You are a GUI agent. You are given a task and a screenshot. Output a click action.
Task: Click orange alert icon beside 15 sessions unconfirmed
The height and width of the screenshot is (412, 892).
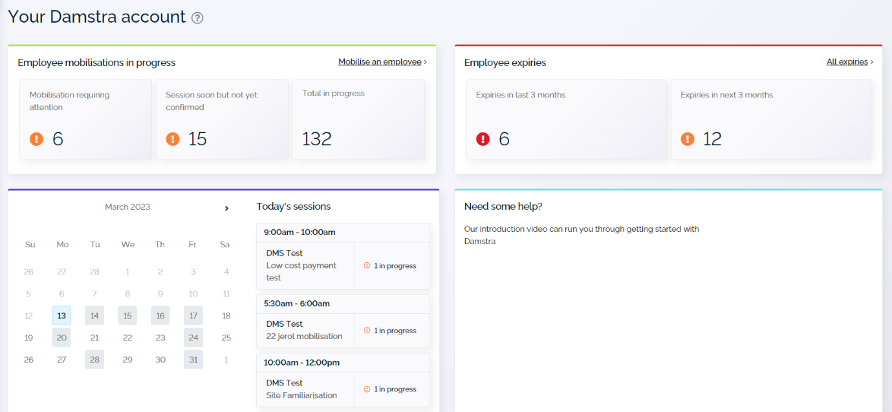click(173, 139)
